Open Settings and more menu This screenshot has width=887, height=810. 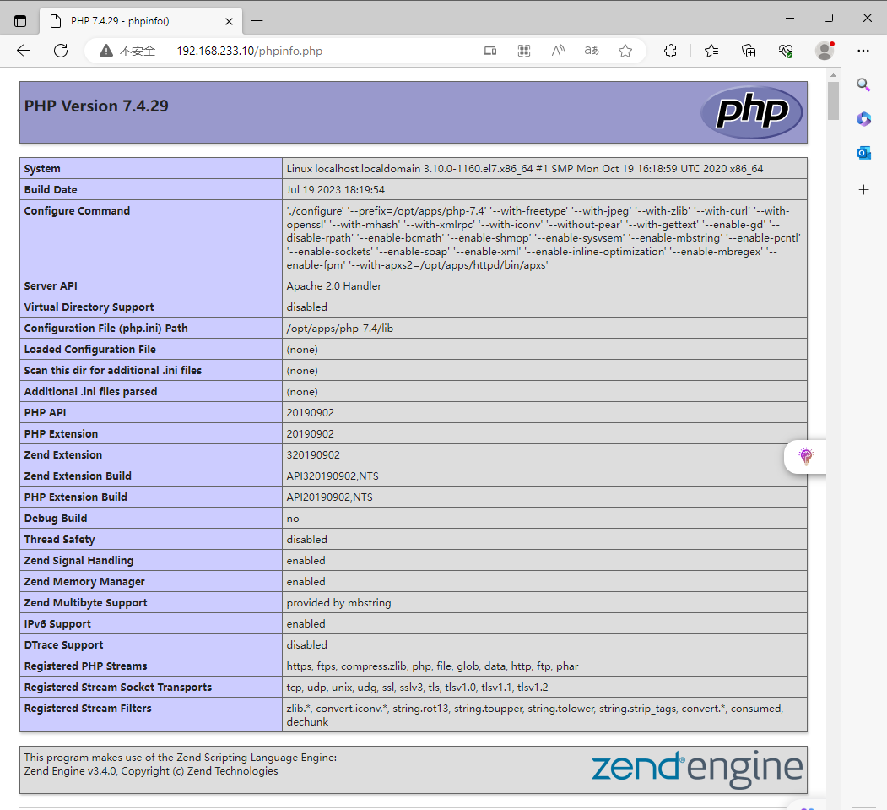point(863,51)
